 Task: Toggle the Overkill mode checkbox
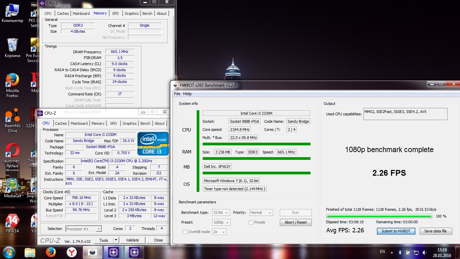pos(185,232)
